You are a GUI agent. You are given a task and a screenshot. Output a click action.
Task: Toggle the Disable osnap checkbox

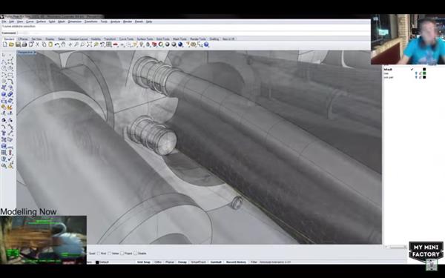point(136,253)
